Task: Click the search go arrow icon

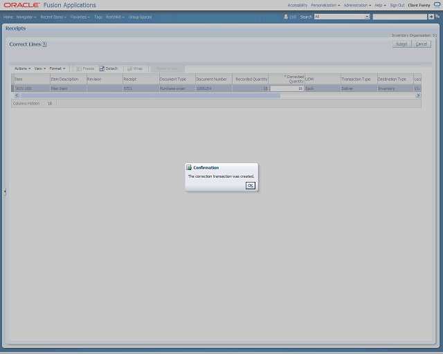Action: click(431, 17)
